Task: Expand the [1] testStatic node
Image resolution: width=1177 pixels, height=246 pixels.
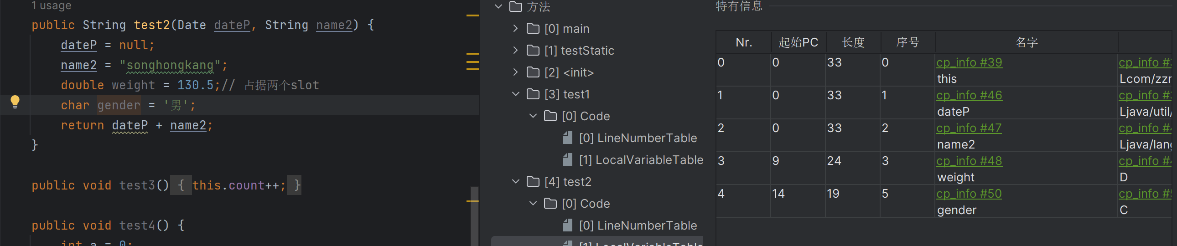Action: 515,51
